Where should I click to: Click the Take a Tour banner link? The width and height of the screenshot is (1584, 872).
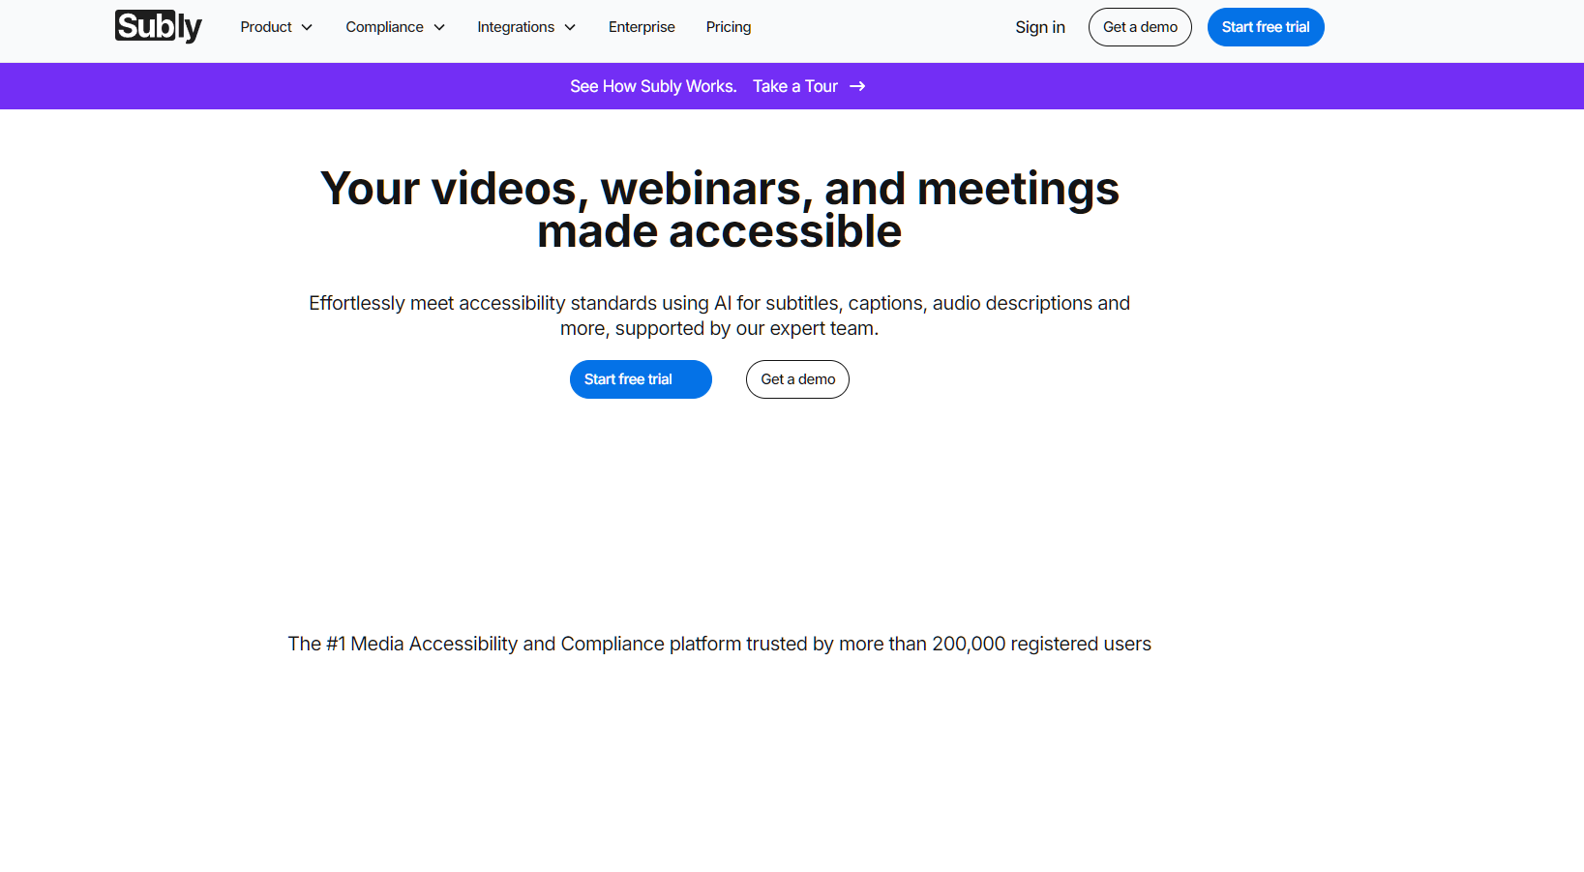pyautogui.click(x=795, y=86)
